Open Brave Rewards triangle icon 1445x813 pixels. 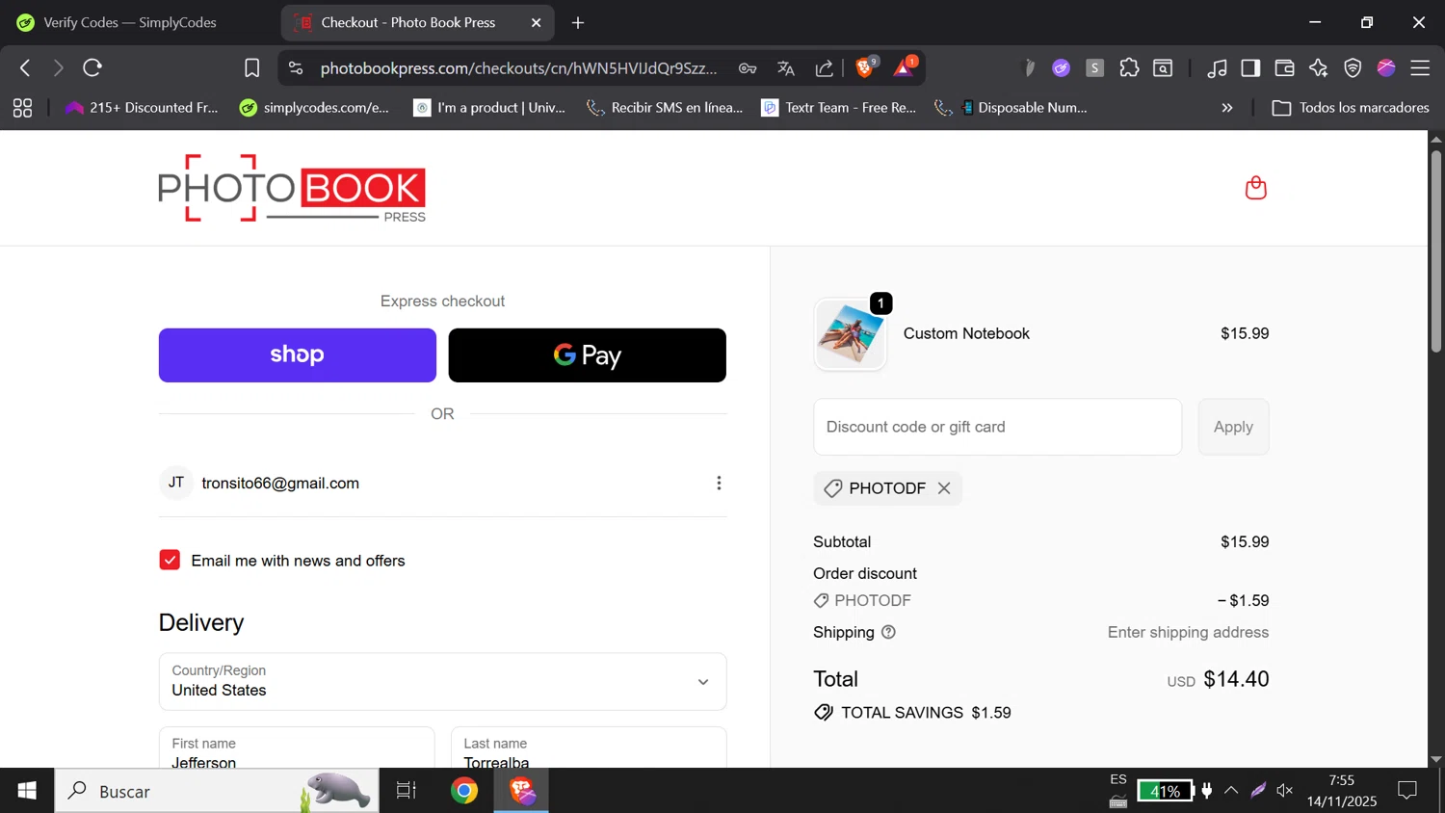[905, 66]
